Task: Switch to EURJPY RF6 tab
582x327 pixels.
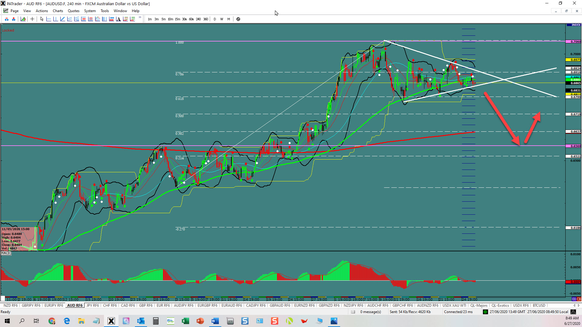Action: 54,306
